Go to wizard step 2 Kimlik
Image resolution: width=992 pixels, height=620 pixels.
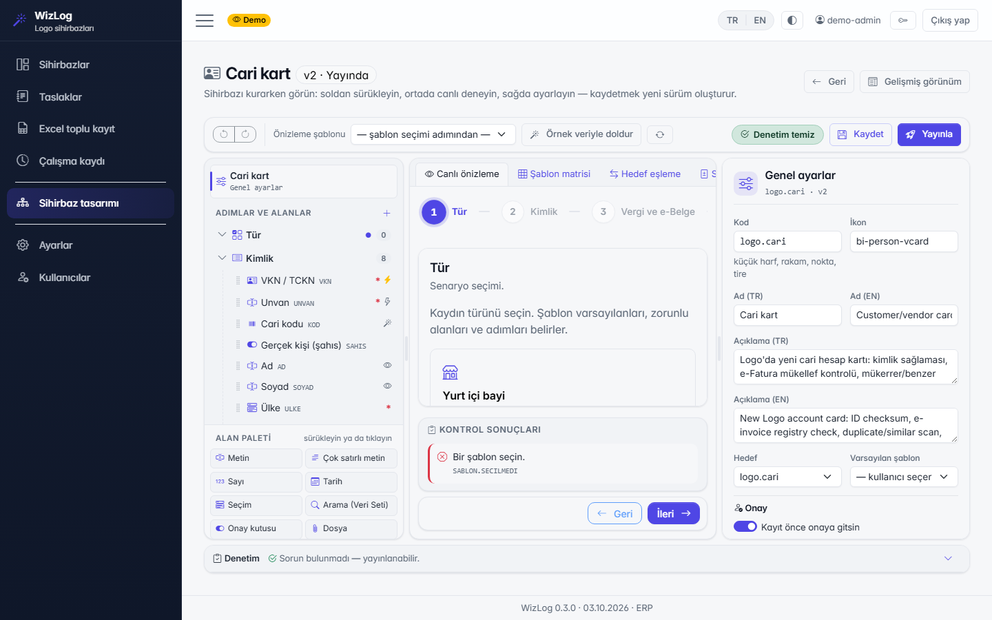pos(530,212)
